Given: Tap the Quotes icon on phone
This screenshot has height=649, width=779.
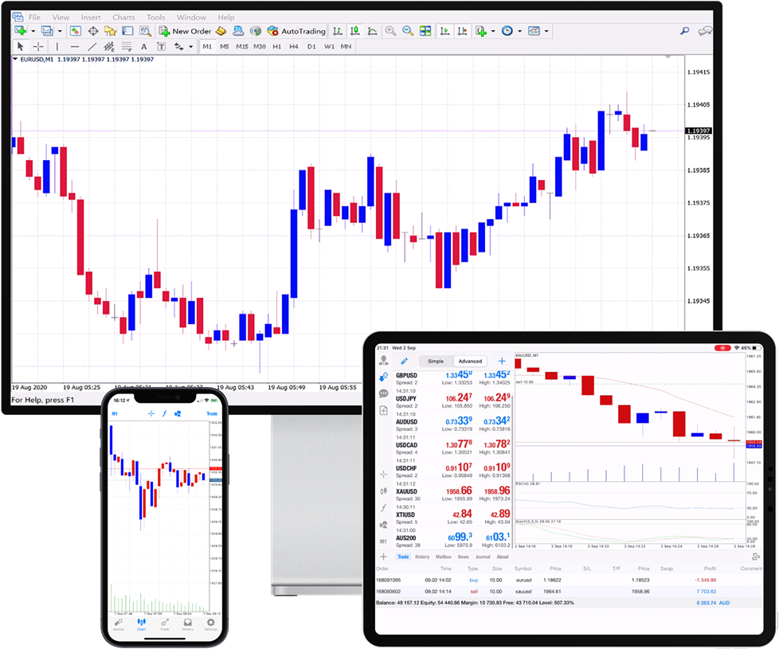Looking at the screenshot, I should [118, 624].
